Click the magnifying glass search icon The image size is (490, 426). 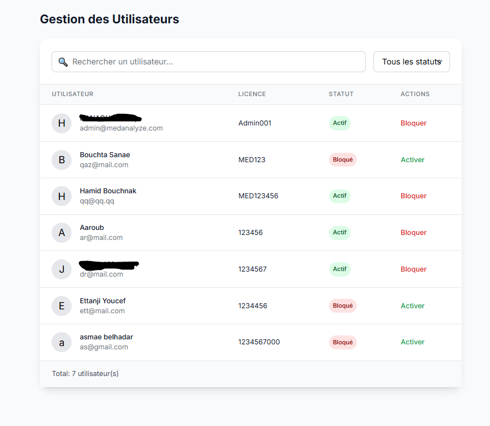click(63, 62)
